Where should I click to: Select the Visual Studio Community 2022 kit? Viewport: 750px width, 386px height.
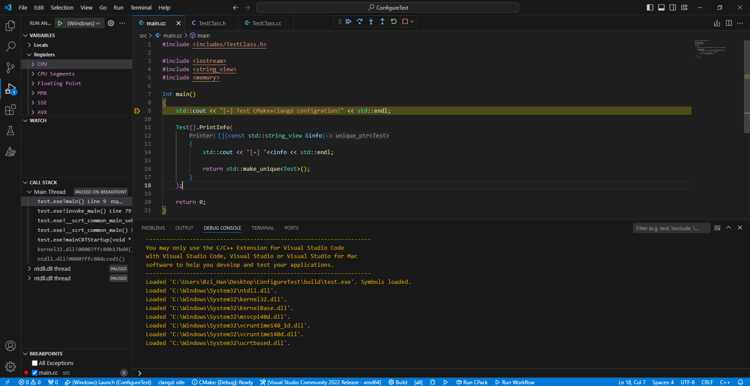(x=320, y=382)
